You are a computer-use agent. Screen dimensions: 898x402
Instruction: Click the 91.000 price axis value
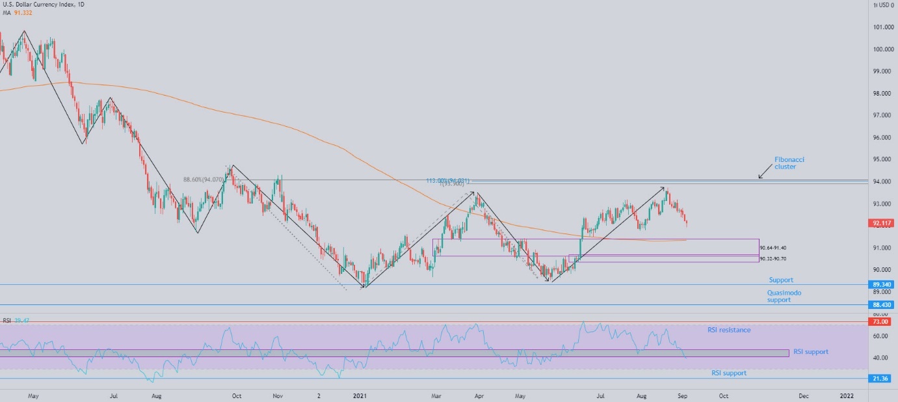883,248
